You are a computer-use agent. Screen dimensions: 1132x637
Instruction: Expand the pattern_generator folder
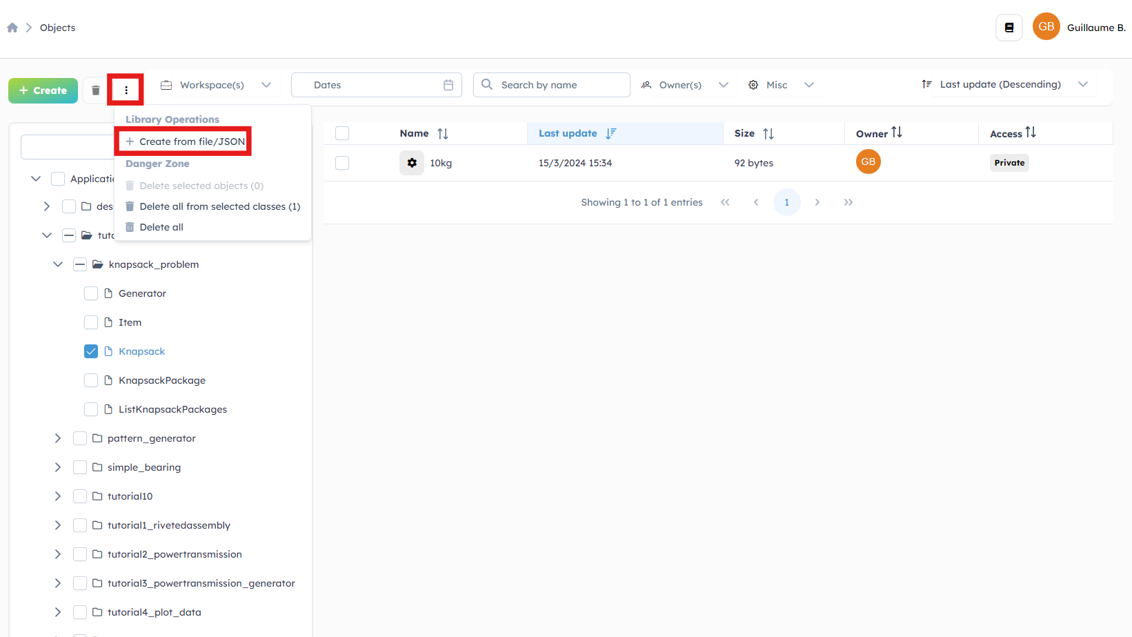tap(58, 438)
